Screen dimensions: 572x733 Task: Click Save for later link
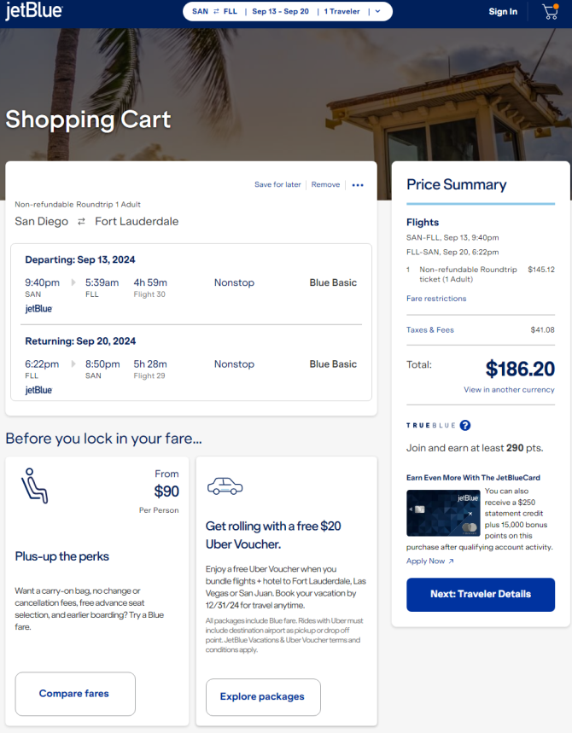[277, 185]
